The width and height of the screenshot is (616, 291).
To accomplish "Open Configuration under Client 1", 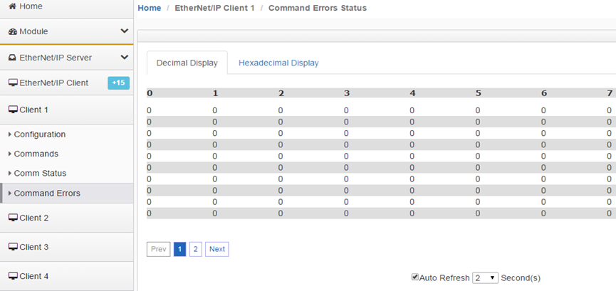I will [x=40, y=134].
